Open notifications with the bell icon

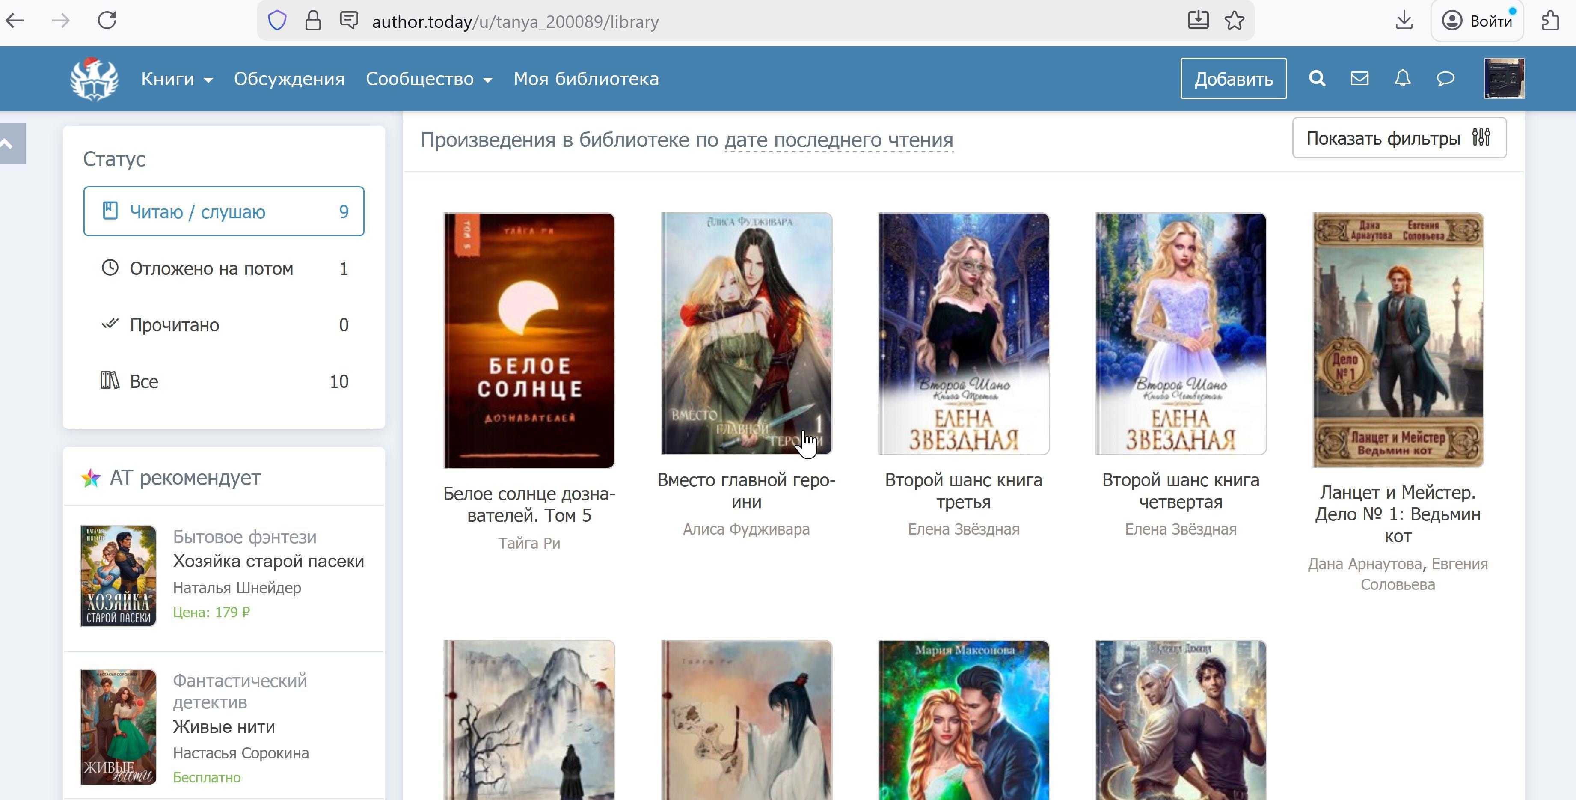pyautogui.click(x=1402, y=78)
